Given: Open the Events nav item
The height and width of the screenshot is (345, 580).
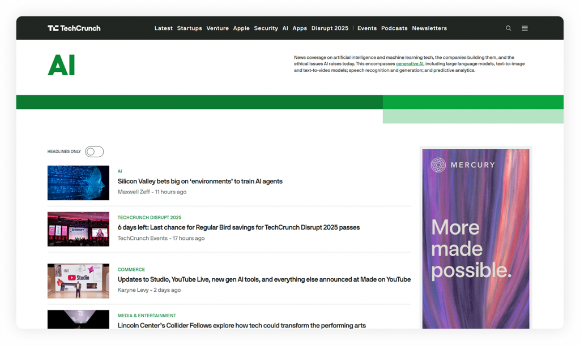Looking at the screenshot, I should 367,28.
